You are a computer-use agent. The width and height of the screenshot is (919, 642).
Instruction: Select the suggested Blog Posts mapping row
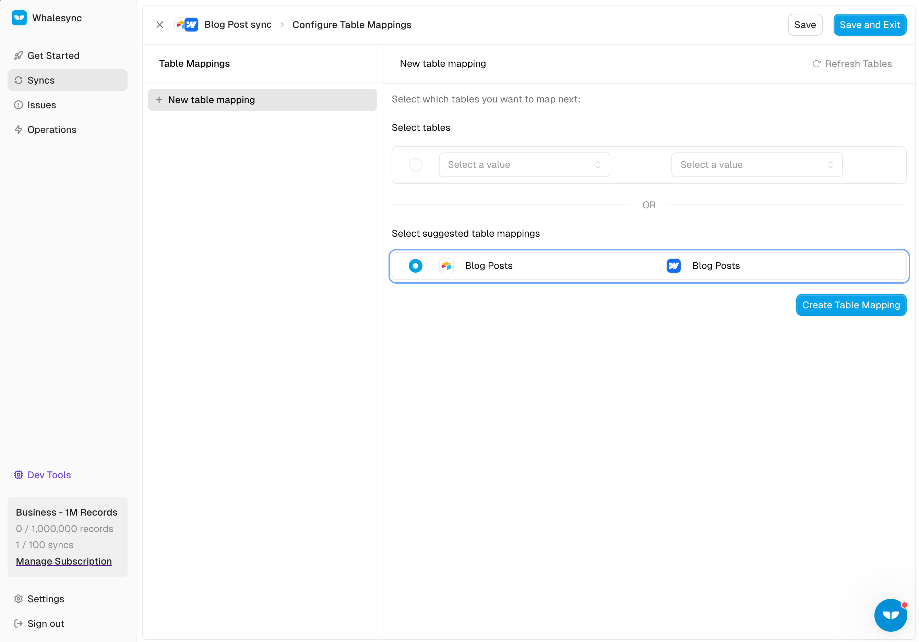pos(581,266)
